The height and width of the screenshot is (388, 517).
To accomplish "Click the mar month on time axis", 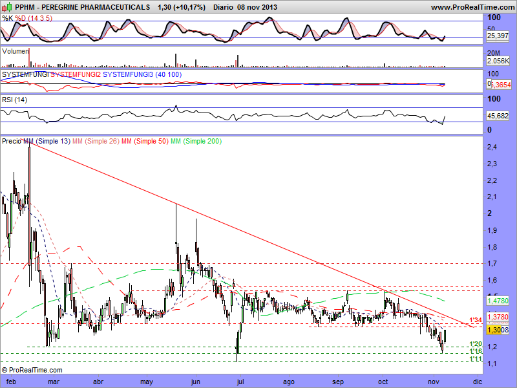I will coord(54,382).
